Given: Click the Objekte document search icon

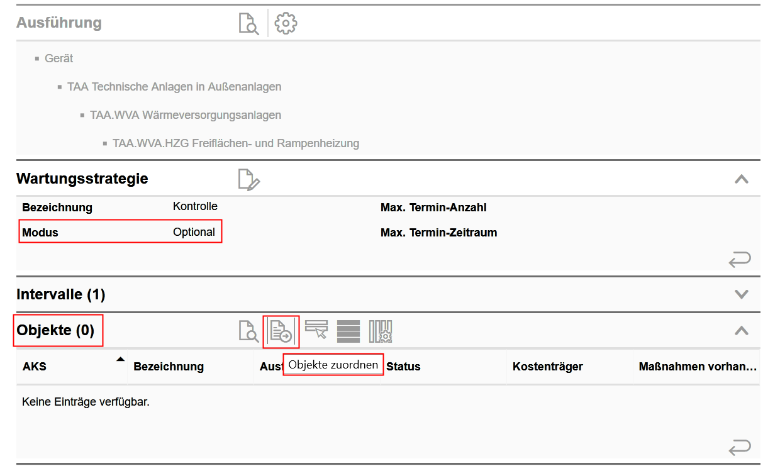Looking at the screenshot, I should click(248, 331).
